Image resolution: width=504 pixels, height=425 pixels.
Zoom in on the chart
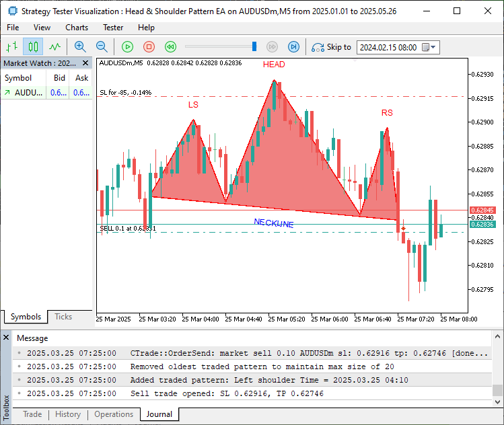(80, 46)
